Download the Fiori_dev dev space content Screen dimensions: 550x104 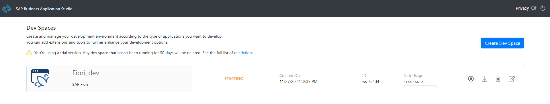pyautogui.click(x=485, y=79)
